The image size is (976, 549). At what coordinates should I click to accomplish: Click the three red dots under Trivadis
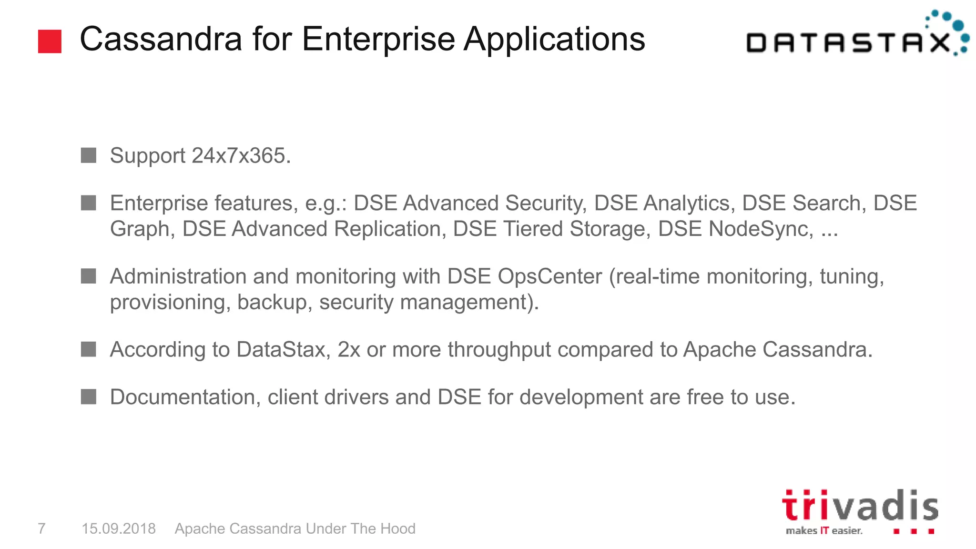914,531
